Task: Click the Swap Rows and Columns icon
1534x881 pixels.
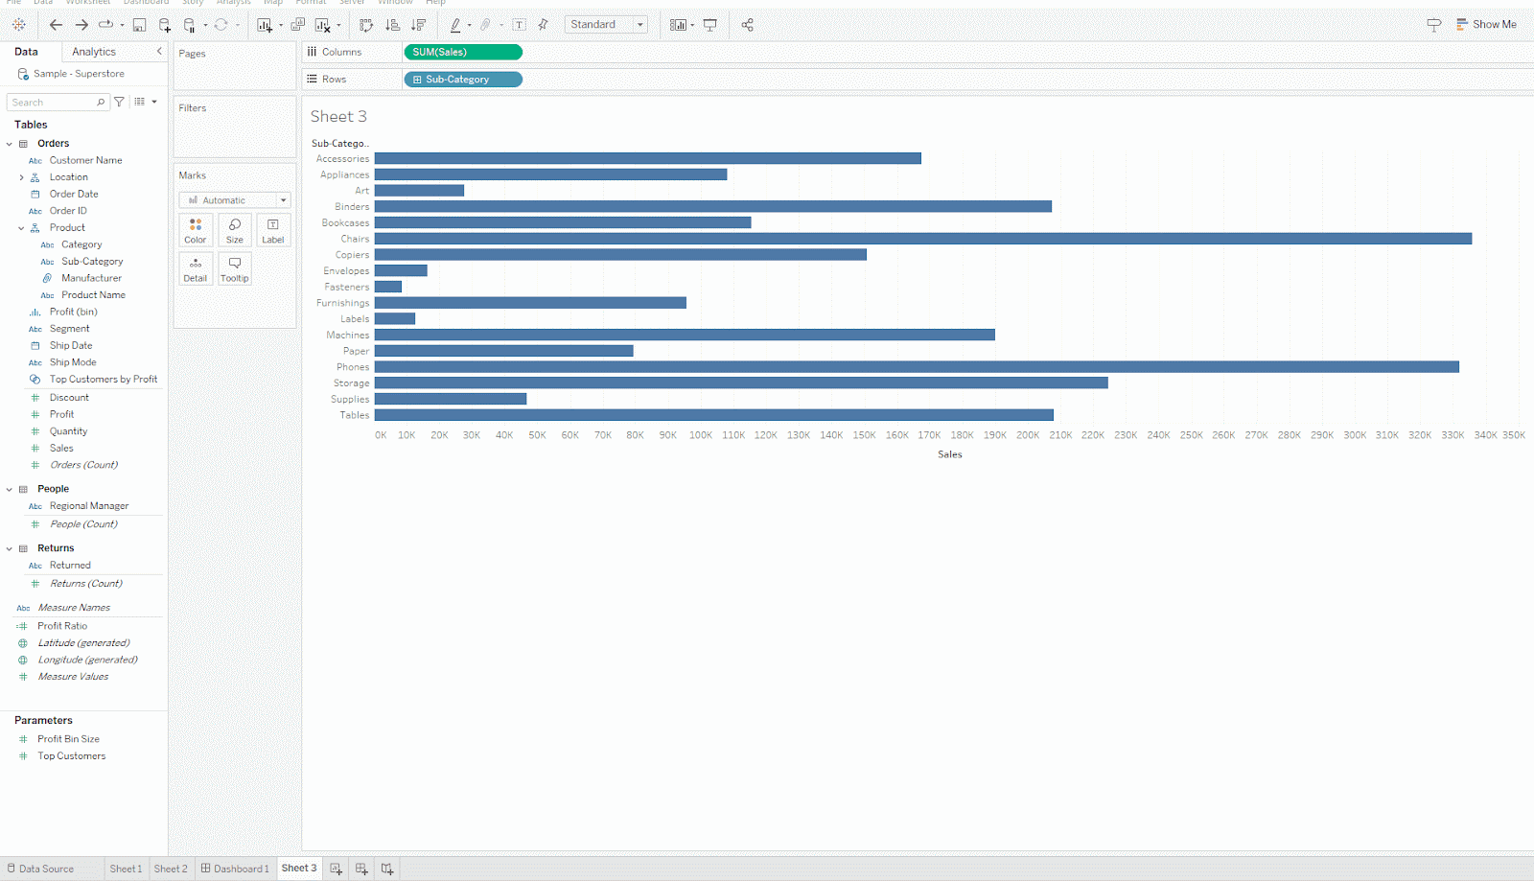Action: coord(366,25)
